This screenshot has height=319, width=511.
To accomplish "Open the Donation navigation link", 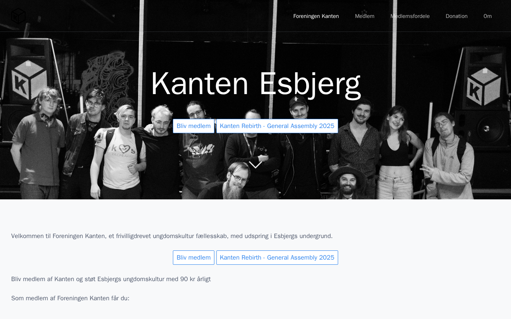I will point(457,16).
